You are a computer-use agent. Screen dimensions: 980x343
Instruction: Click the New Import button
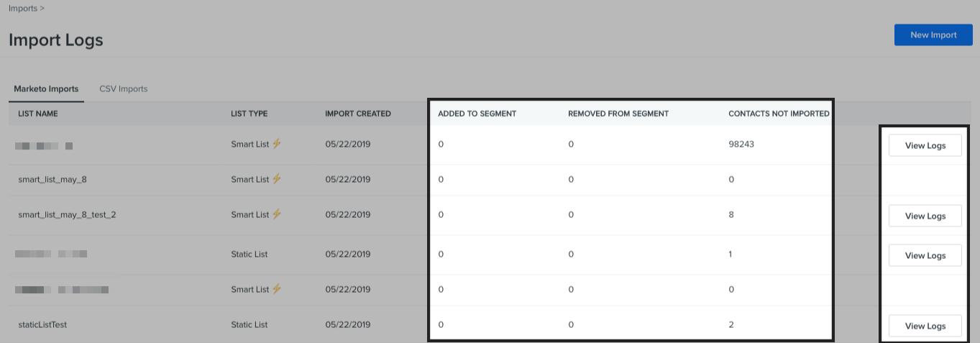click(x=933, y=35)
